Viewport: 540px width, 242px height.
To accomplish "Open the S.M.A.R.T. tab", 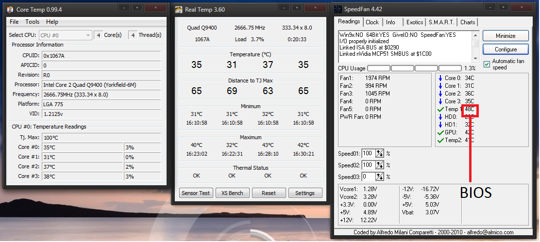I will 442,22.
